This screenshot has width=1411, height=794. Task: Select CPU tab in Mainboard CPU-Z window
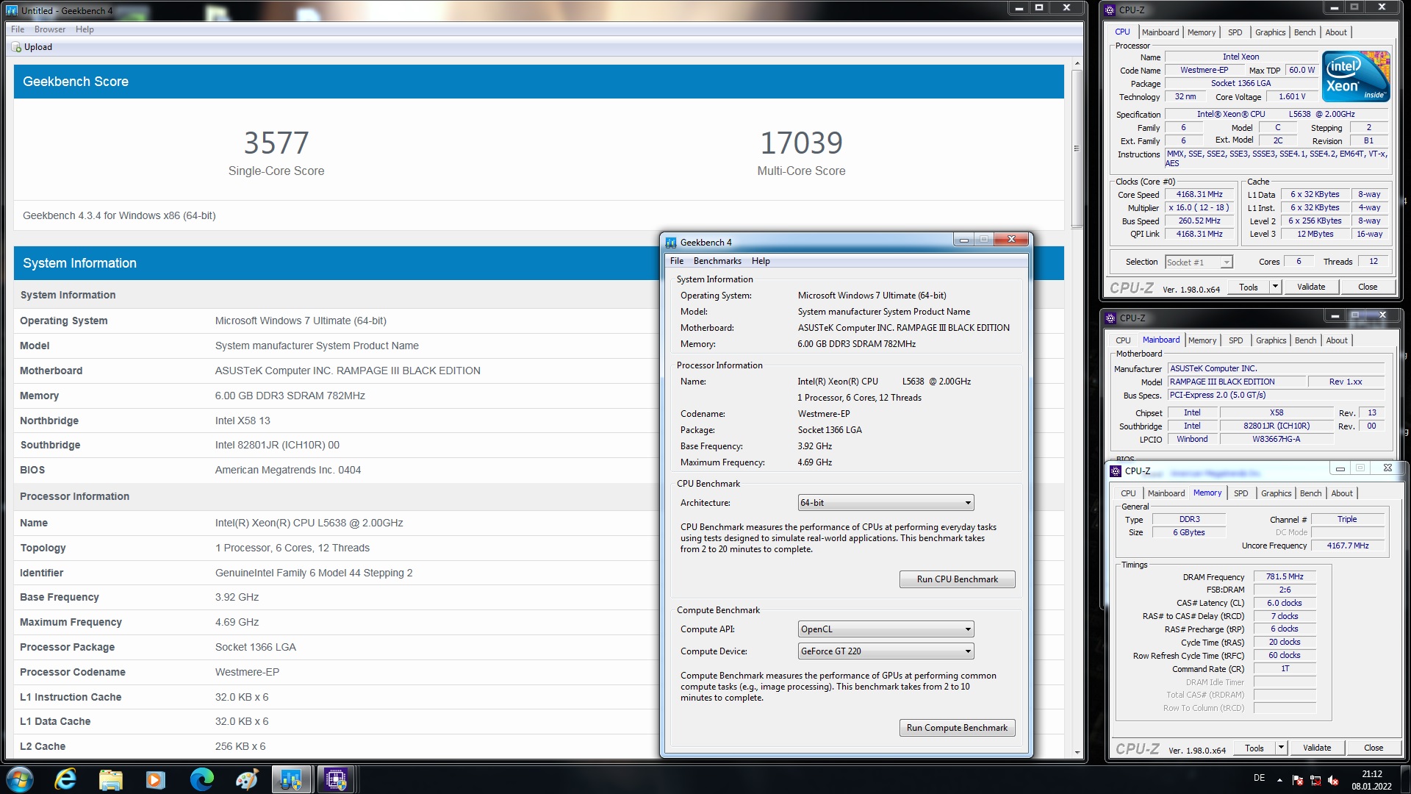click(x=1123, y=340)
